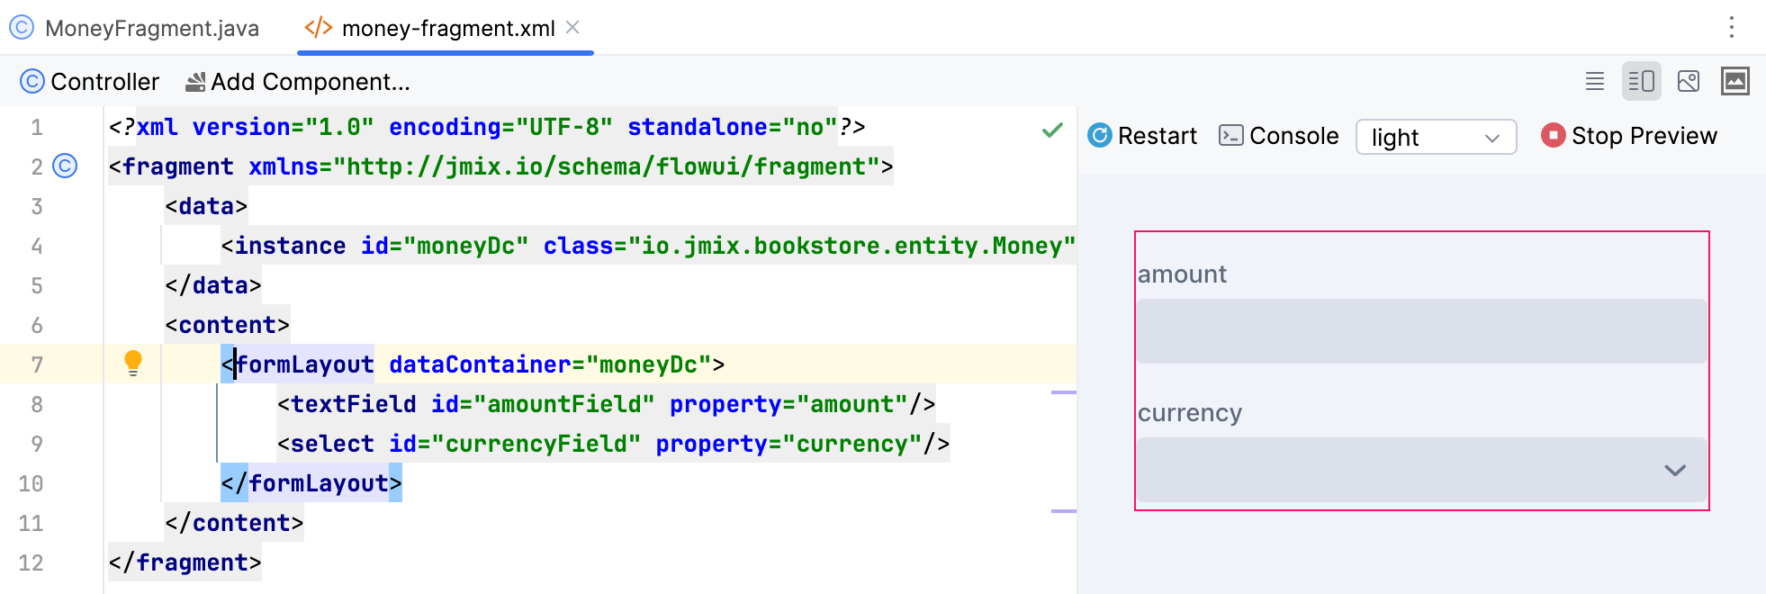Open the editor tabs more options menu
Image resolution: width=1766 pixels, height=594 pixels.
1731,27
